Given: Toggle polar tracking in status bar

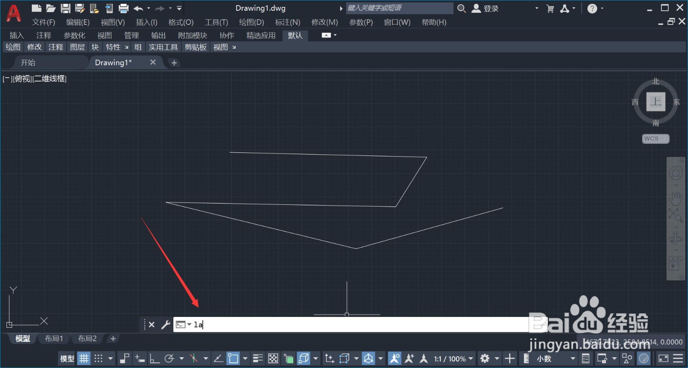Looking at the screenshot, I should (x=169, y=359).
